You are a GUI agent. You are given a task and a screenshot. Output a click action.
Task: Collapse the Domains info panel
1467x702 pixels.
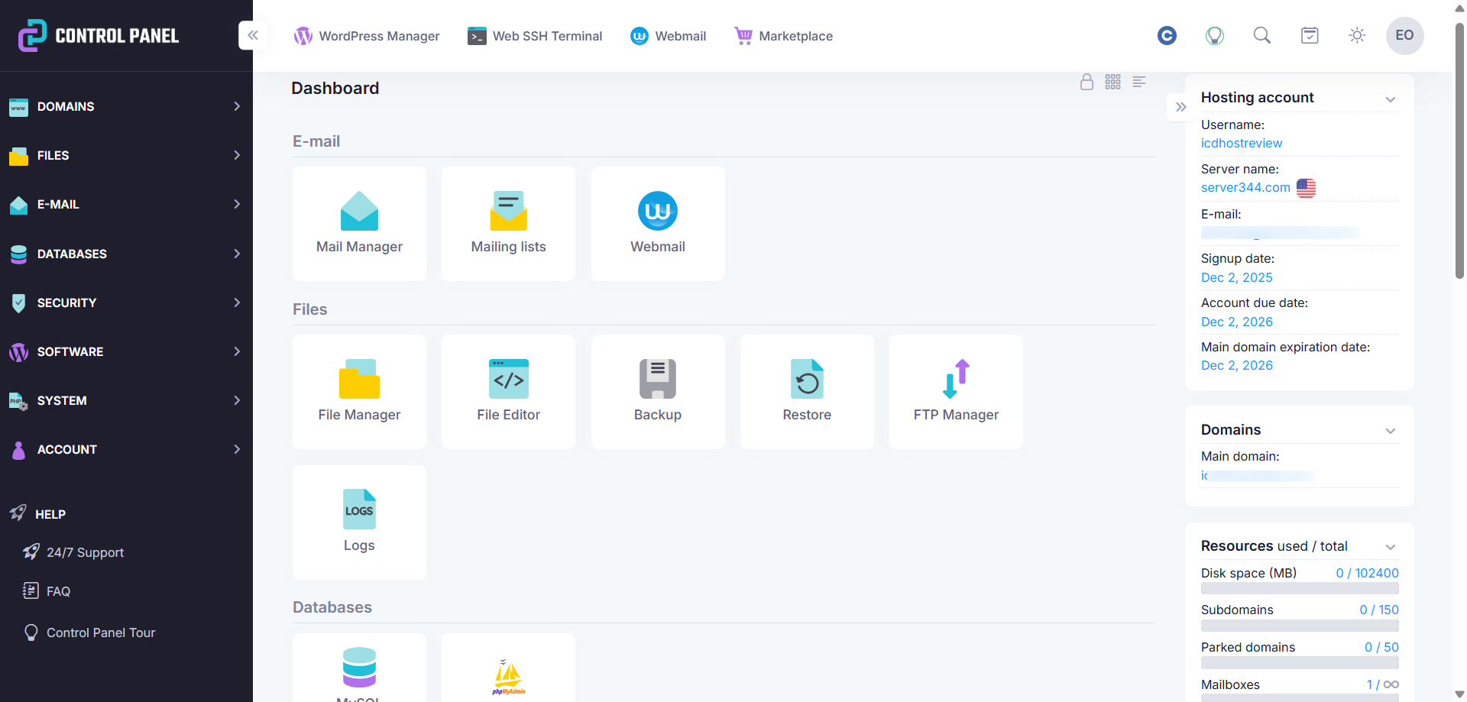1391,432
